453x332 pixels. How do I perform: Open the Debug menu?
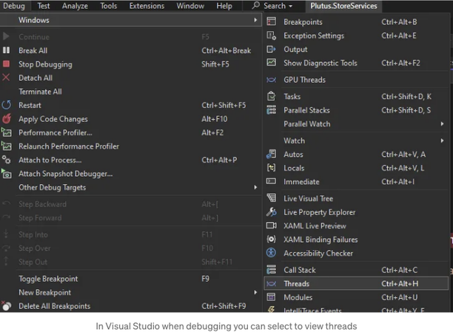tap(14, 6)
